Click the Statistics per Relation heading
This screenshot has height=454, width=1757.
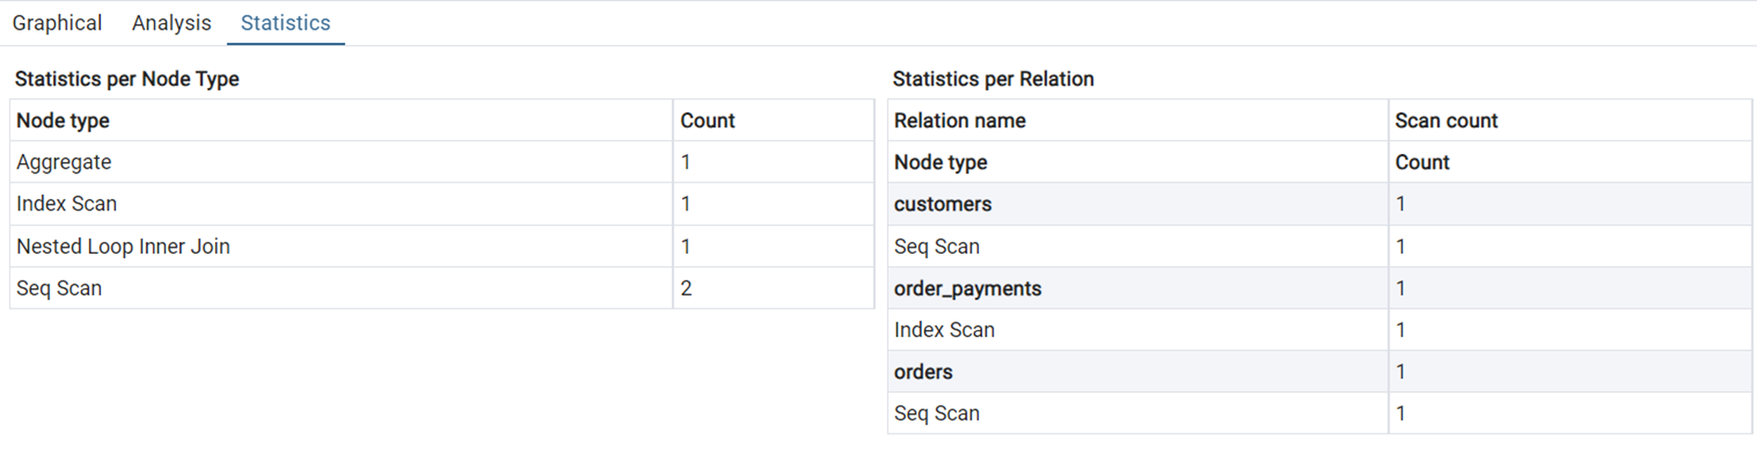[993, 79]
